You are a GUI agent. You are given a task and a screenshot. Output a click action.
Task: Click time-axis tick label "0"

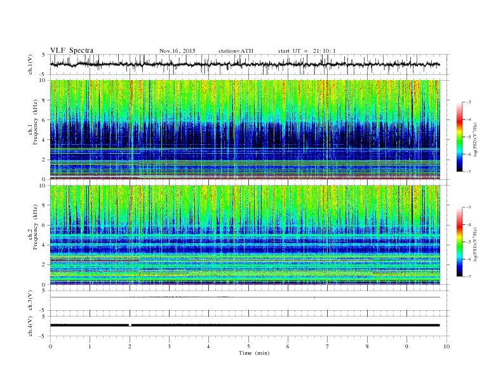[50, 346]
